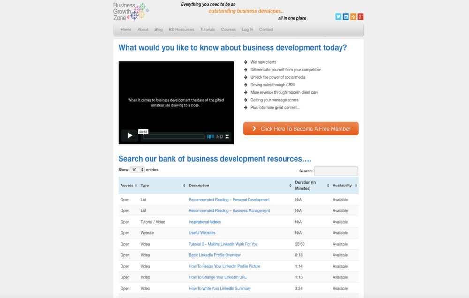Go to the Tutorials menu item
Screen dimensions: 469x298
click(207, 30)
